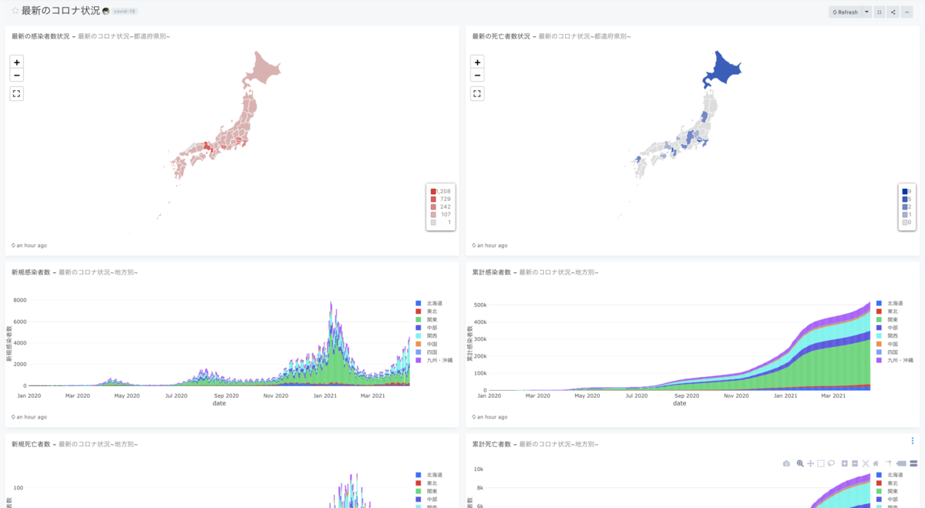The height and width of the screenshot is (508, 925).
Task: Open the 累計死亡者数 widget vertical dots menu
Action: (913, 441)
